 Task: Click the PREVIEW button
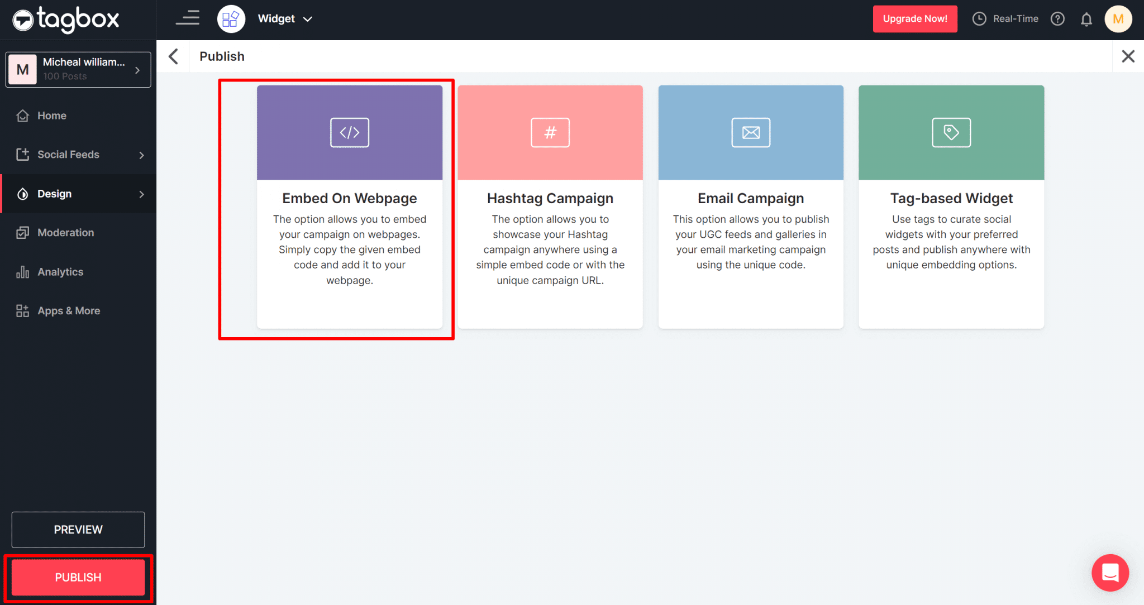click(78, 530)
